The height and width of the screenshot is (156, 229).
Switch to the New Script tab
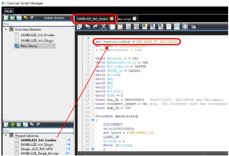click(x=125, y=19)
